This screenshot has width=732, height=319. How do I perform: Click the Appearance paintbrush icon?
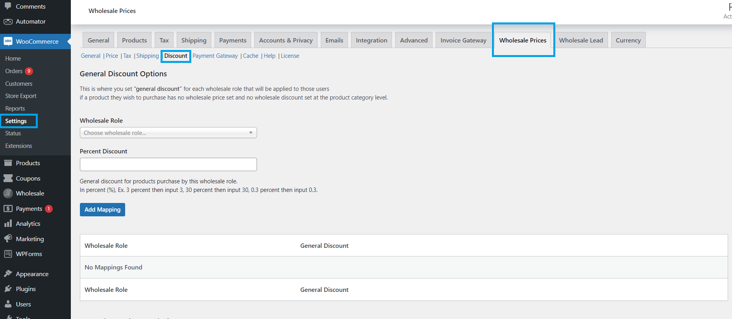tap(8, 273)
